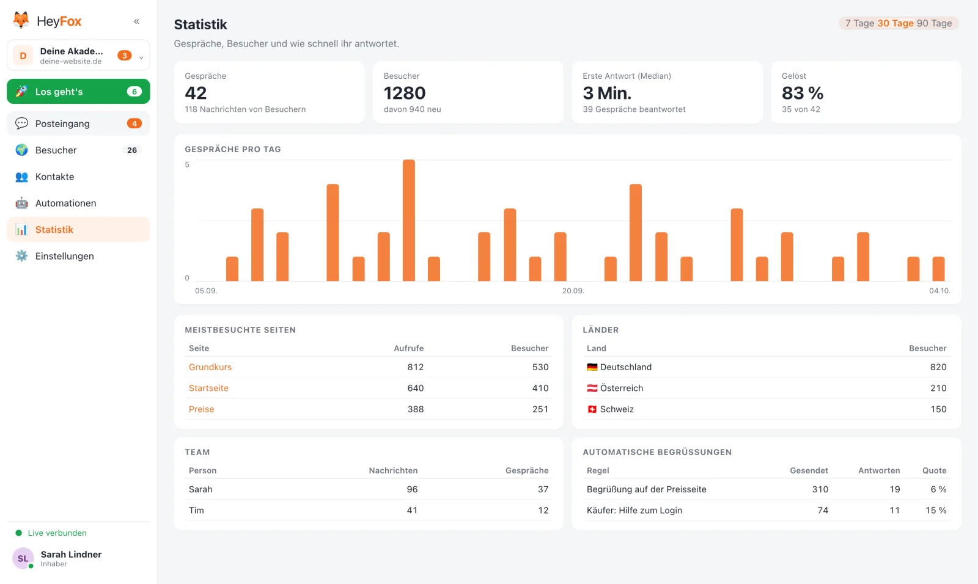978x584 pixels.
Task: Click the HeyFox fox logo
Action: [x=21, y=21]
